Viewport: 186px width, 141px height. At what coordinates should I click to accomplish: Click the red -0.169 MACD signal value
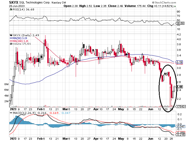53,113
